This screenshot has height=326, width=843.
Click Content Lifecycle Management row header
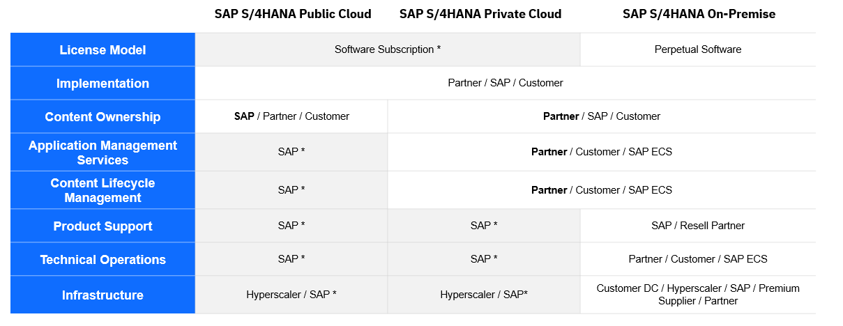[x=102, y=190]
